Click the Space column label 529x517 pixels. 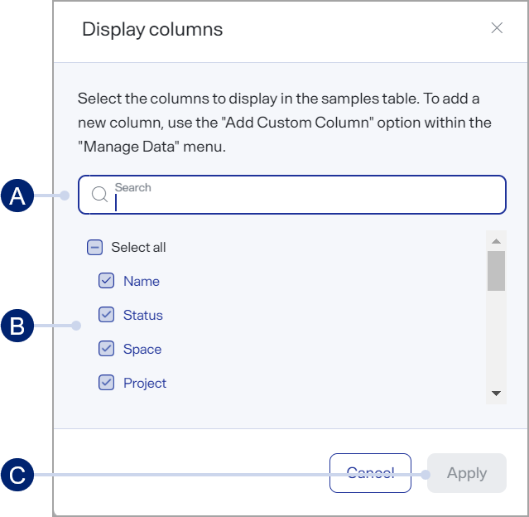point(142,349)
